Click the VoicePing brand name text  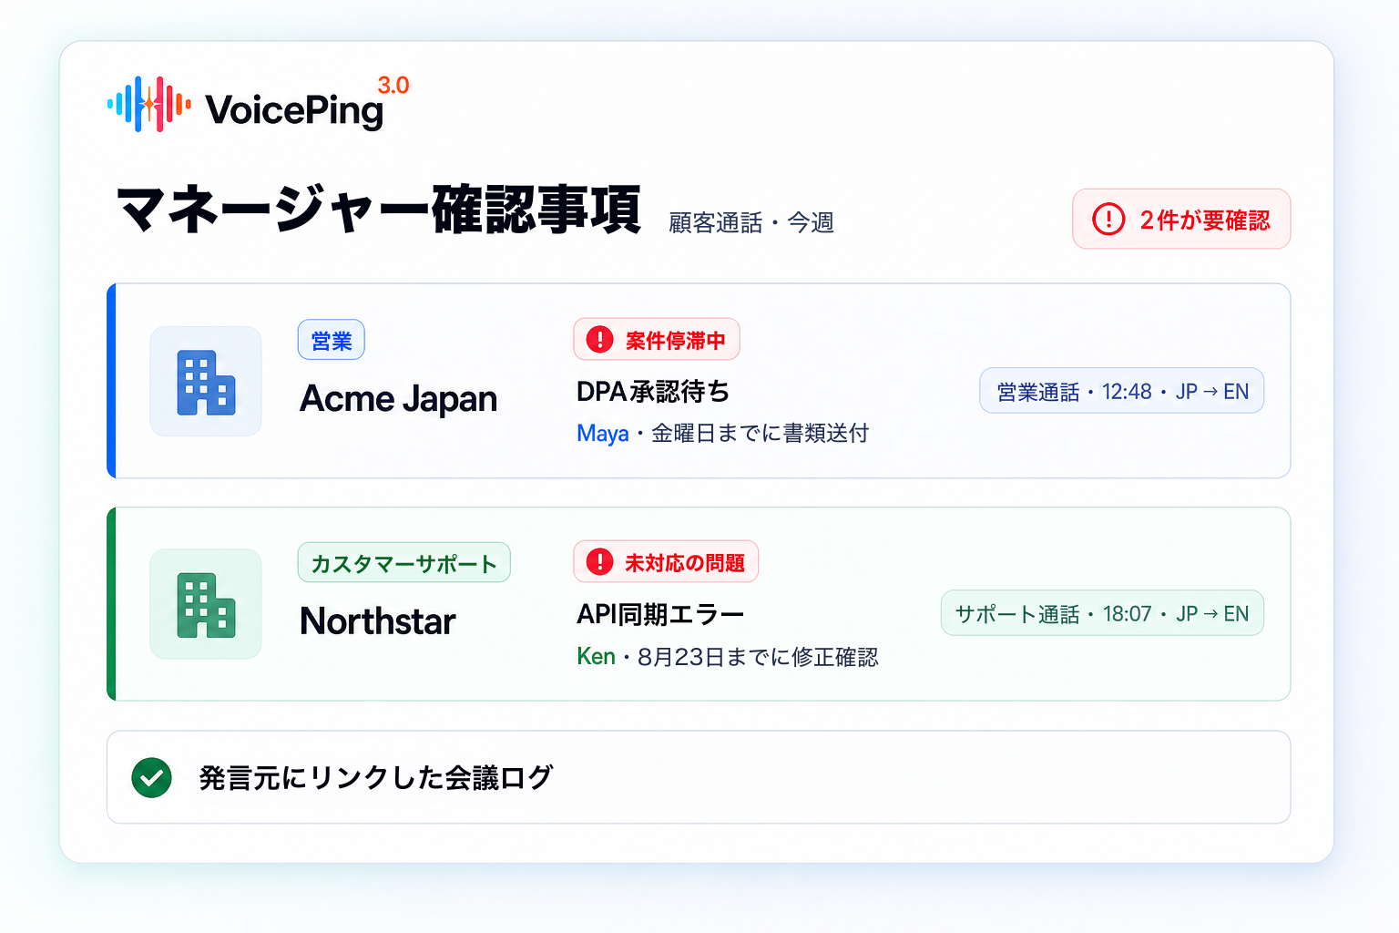(294, 110)
